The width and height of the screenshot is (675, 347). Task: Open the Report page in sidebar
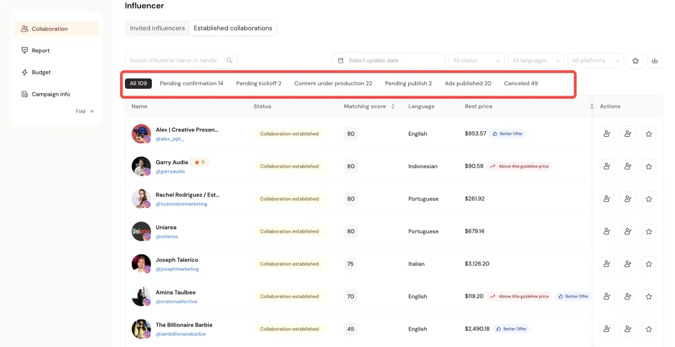(x=41, y=51)
